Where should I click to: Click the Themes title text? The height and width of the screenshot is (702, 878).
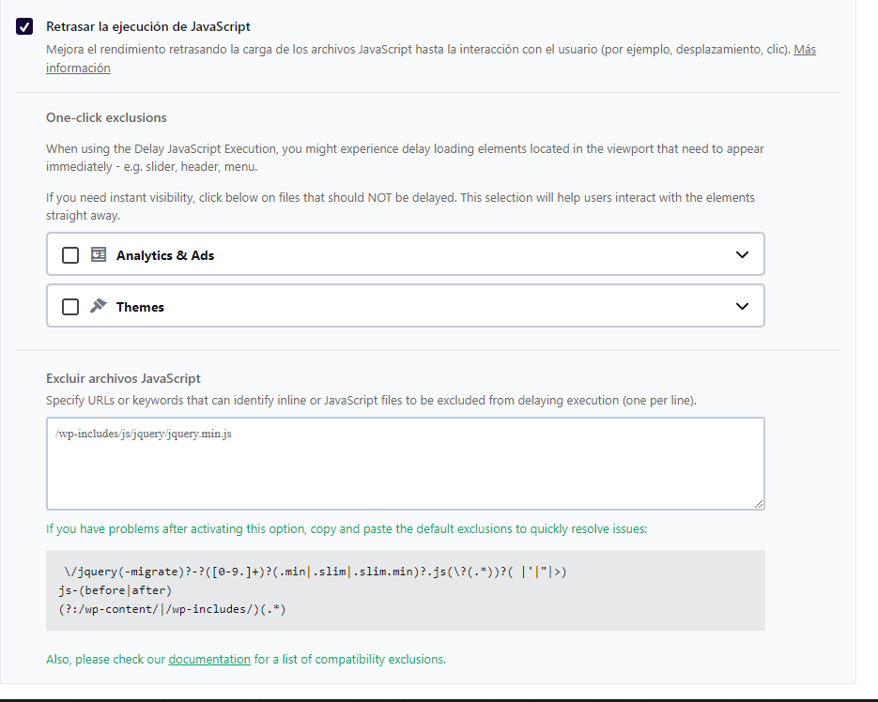pos(140,307)
